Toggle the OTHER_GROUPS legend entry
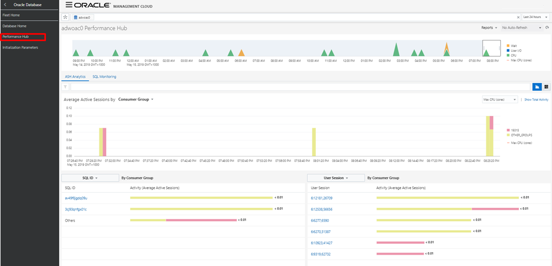 (x=522, y=135)
